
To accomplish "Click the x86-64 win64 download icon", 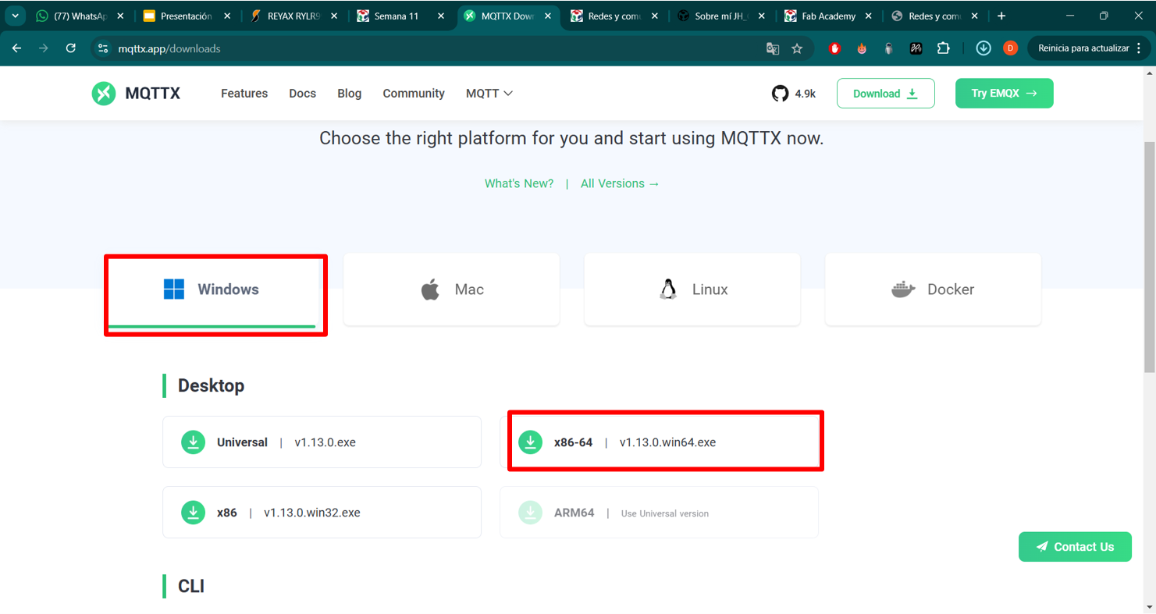I will [x=531, y=442].
